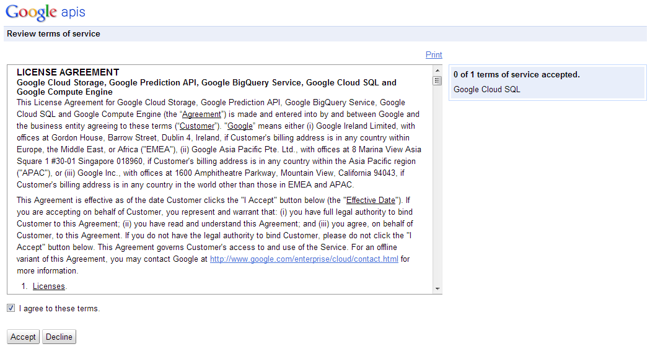Viewport: 650px width, 349px height.
Task: Select Google Cloud SQL in the terms list
Action: pyautogui.click(x=486, y=89)
